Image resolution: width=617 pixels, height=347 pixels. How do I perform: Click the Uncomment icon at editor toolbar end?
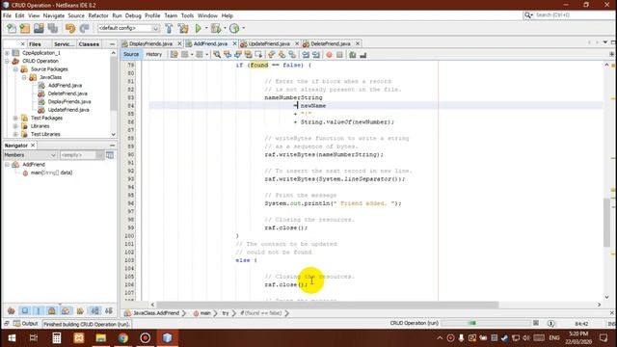(363, 55)
